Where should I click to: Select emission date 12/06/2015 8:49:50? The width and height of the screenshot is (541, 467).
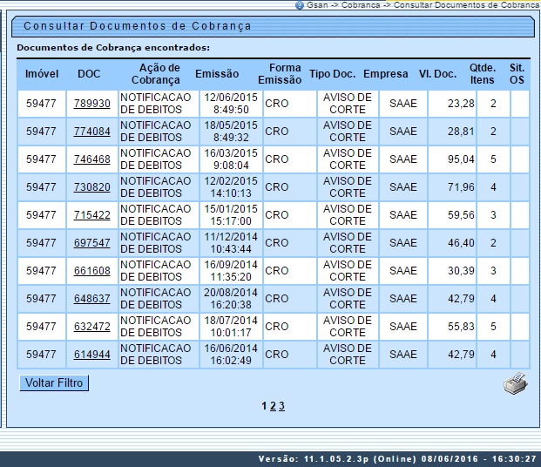pyautogui.click(x=231, y=104)
